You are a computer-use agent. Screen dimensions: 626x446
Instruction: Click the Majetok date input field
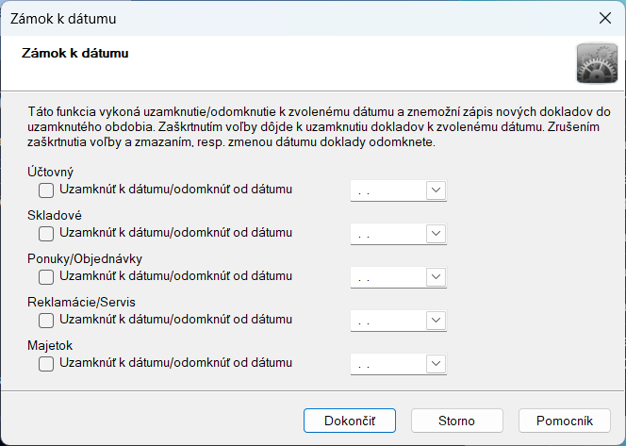tap(387, 364)
